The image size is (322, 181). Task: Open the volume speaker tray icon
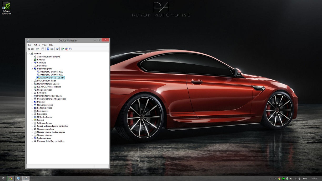(x=299, y=179)
